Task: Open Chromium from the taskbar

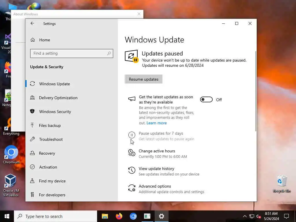Action: pos(133,216)
